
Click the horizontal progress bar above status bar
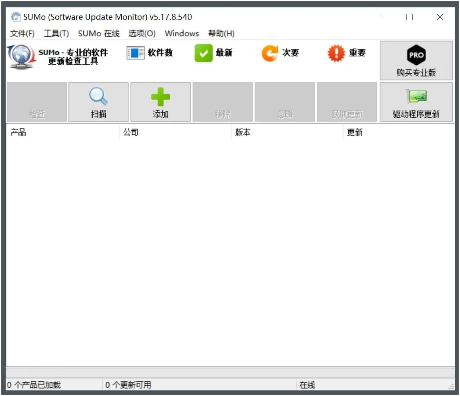tap(230, 372)
